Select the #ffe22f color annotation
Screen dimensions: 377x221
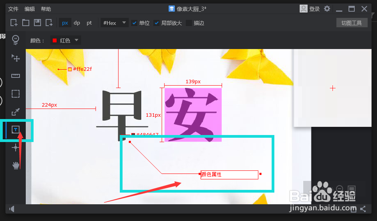pyautogui.click(x=82, y=69)
